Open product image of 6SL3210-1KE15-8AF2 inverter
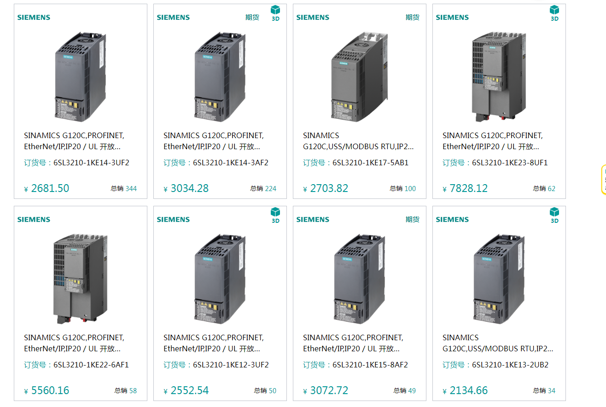The width and height of the screenshot is (606, 407). [x=360, y=279]
